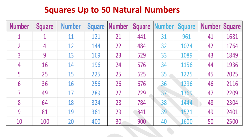The height and width of the screenshot is (137, 249).
Task: Select the square value 961
Action: coord(187,37)
